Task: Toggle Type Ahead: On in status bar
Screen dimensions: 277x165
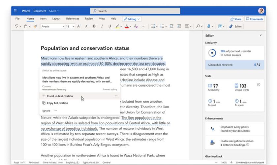Action: (90, 163)
